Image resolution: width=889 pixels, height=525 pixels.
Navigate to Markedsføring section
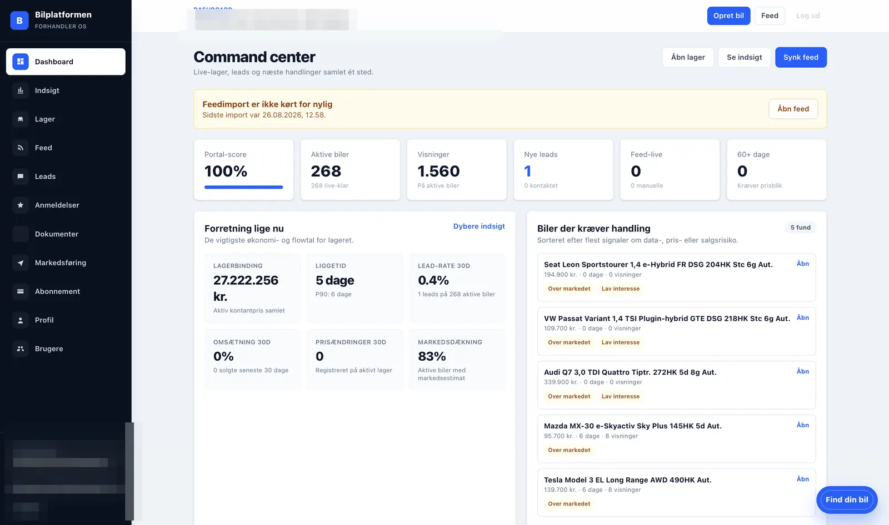66,262
